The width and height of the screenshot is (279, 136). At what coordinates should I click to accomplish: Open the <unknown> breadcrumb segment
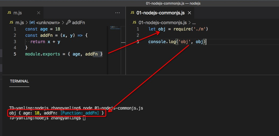pyautogui.click(x=48, y=22)
